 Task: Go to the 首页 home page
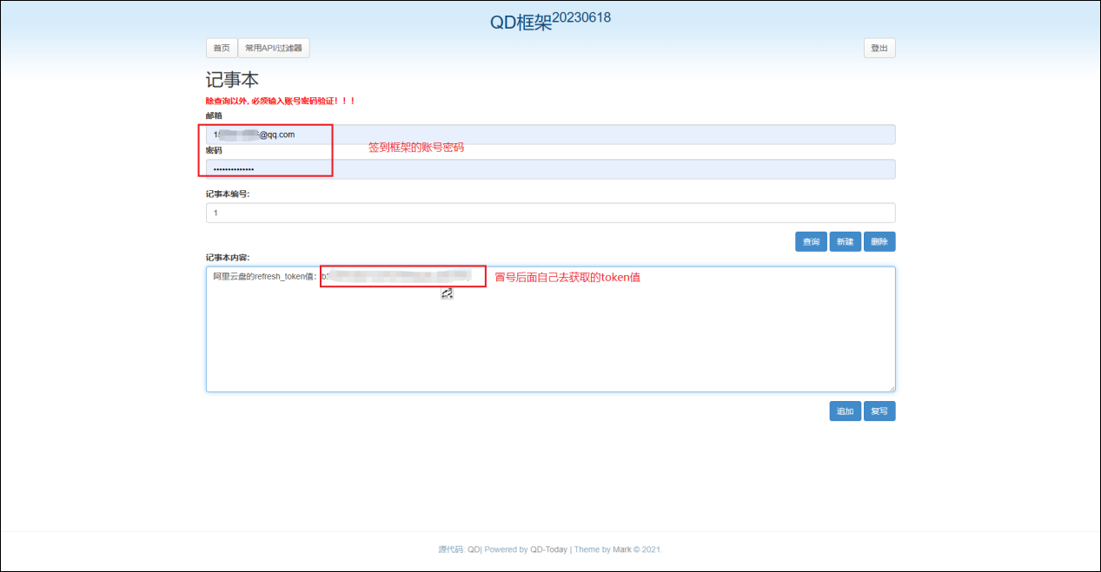click(222, 49)
